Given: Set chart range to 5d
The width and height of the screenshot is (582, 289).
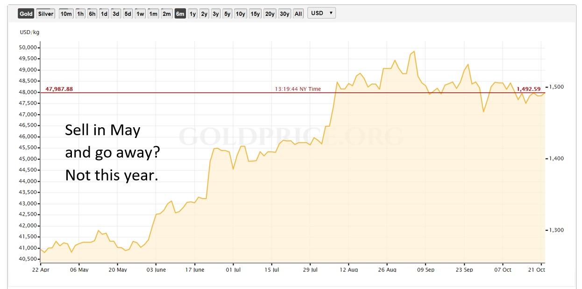Looking at the screenshot, I should pos(128,14).
